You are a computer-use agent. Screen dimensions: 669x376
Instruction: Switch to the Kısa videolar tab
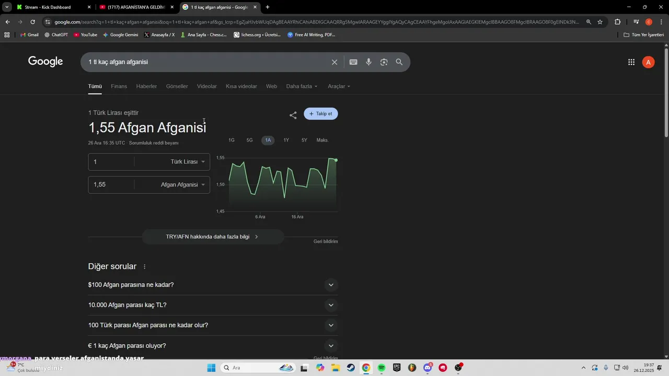point(241,86)
